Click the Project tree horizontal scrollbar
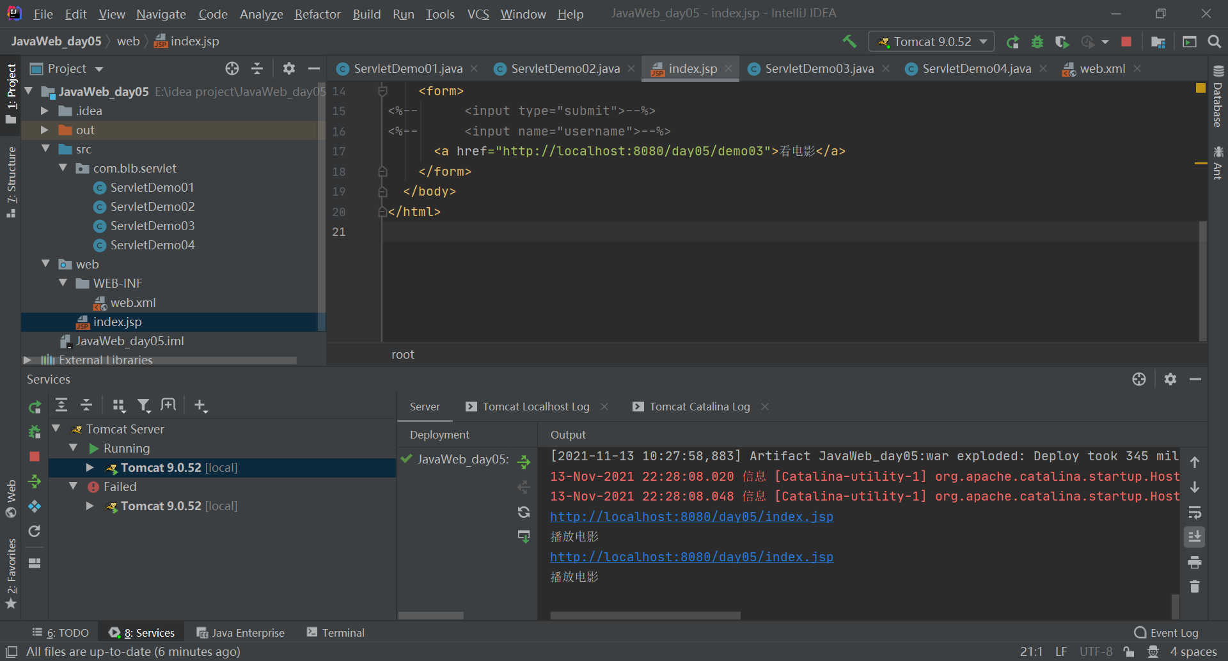This screenshot has height=661, width=1228. point(160,361)
